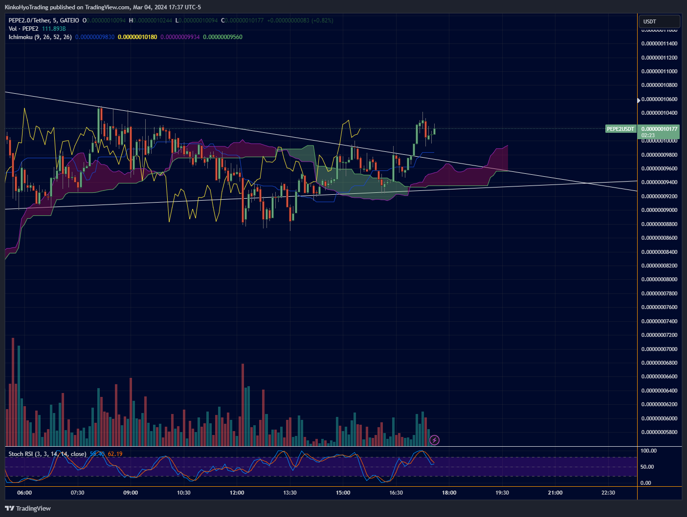The width and height of the screenshot is (687, 517).
Task: Click the TradingView logo at bottom
Action: (28, 508)
